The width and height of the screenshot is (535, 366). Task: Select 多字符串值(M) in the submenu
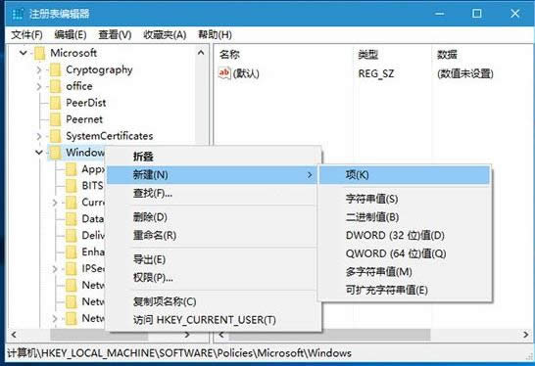pyautogui.click(x=405, y=272)
